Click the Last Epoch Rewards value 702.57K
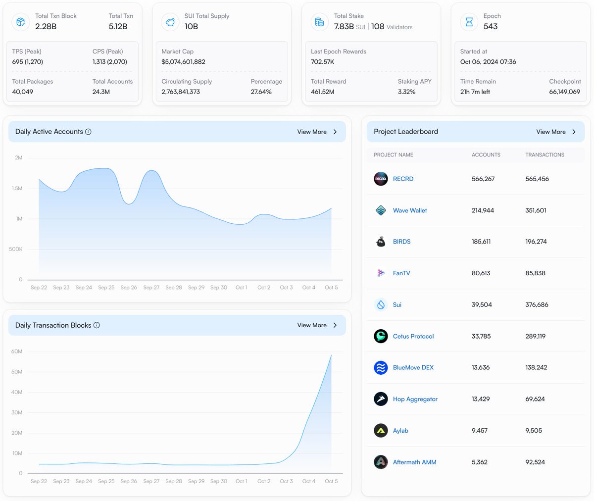The image size is (594, 501). (x=322, y=62)
